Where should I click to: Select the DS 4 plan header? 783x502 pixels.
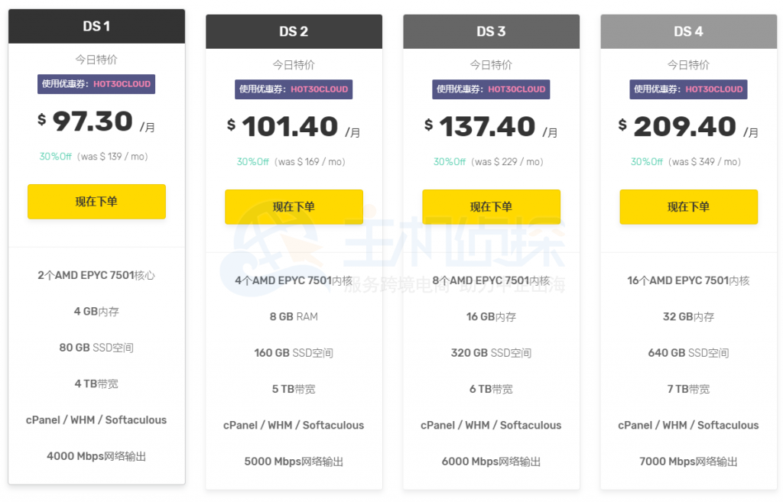click(688, 31)
